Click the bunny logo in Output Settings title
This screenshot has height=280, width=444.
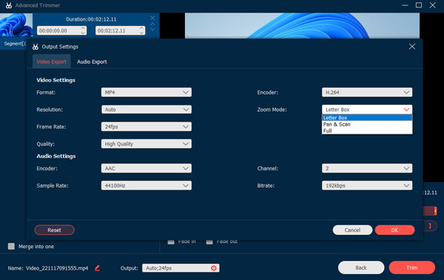click(x=36, y=47)
